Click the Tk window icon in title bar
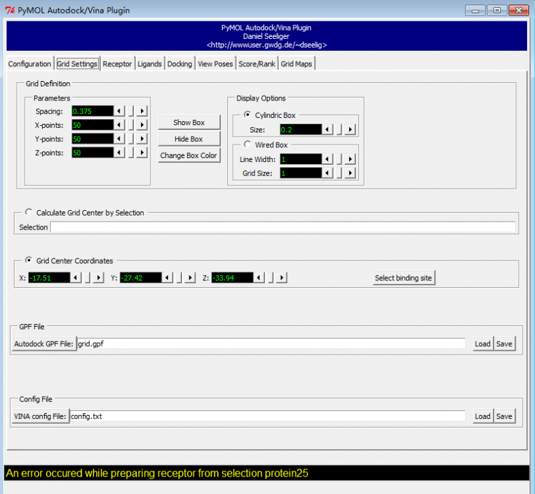 (10, 10)
